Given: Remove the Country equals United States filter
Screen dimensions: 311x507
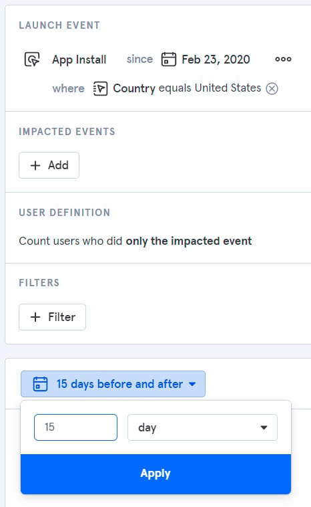Looking at the screenshot, I should tap(272, 88).
